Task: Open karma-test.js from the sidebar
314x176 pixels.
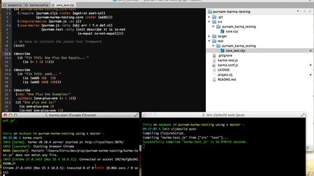Action: tap(228, 60)
